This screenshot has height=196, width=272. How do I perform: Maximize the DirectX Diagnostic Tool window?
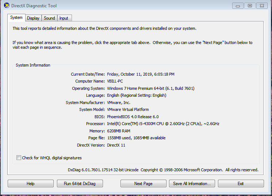pyautogui.click(x=250, y=6)
